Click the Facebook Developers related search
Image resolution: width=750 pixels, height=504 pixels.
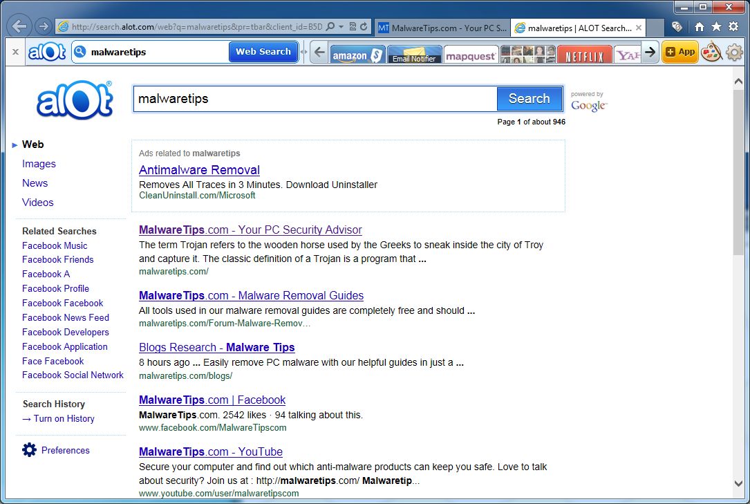click(x=66, y=332)
